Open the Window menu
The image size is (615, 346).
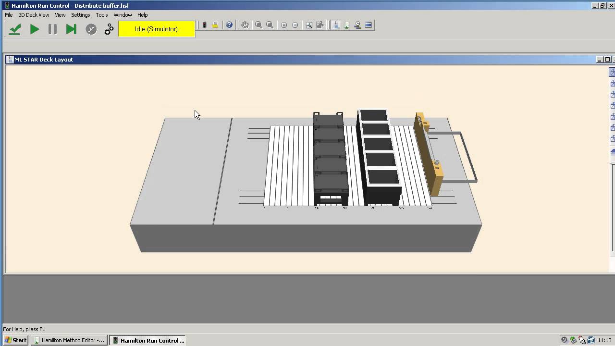(x=123, y=15)
